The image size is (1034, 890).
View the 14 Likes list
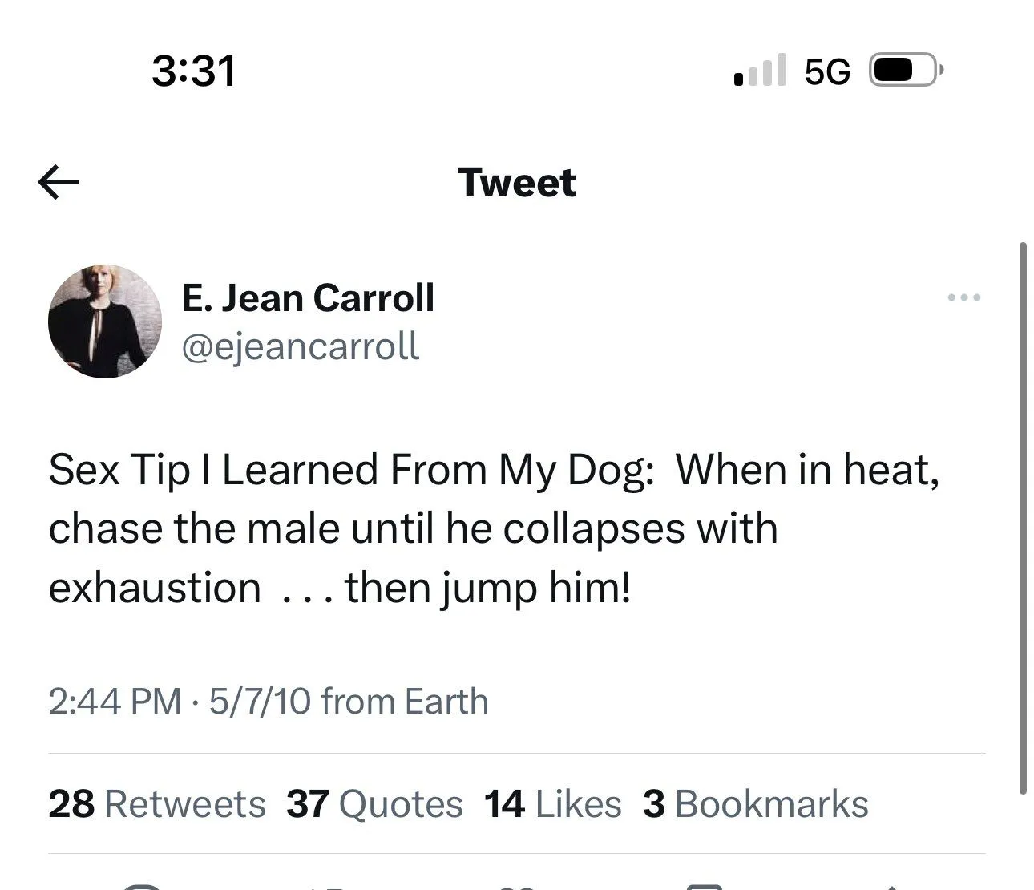coord(552,804)
